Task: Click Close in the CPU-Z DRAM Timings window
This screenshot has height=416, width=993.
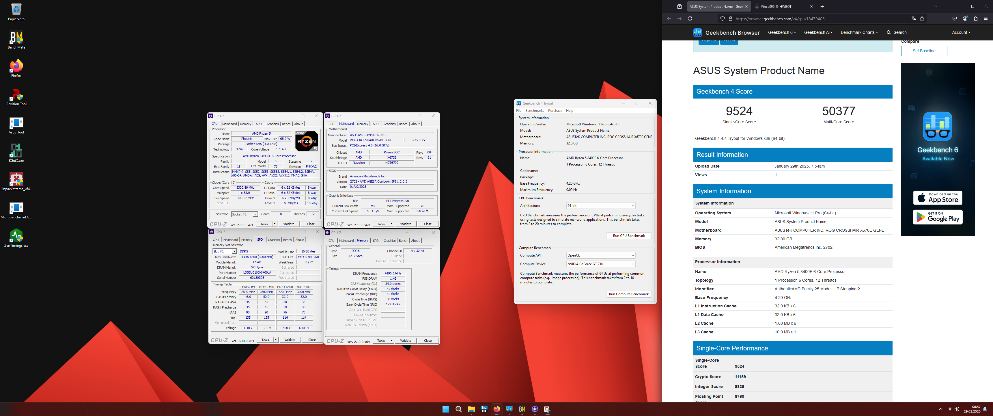Action: (x=428, y=341)
